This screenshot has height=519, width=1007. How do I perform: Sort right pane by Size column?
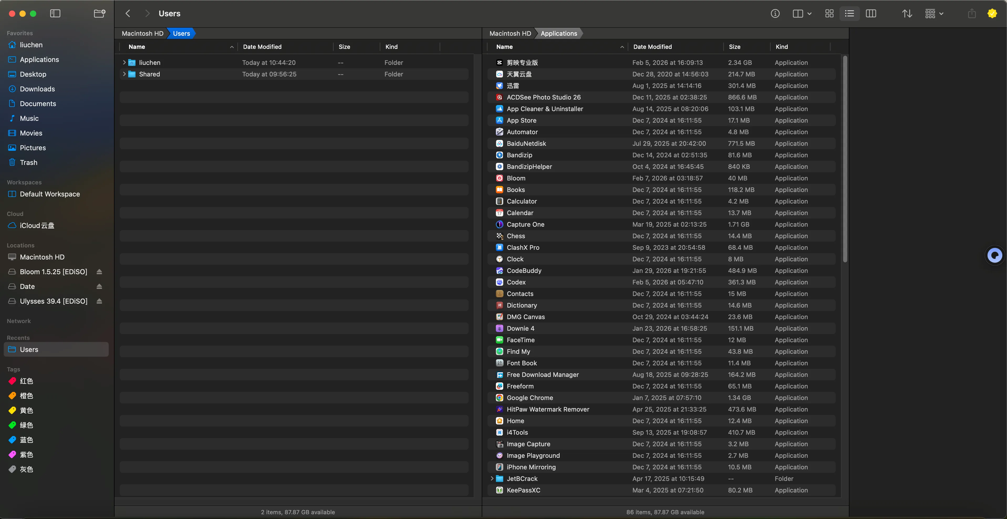tap(747, 47)
